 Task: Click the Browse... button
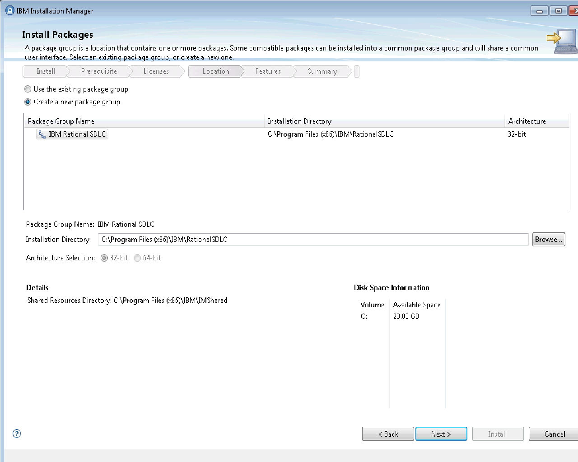[549, 240]
